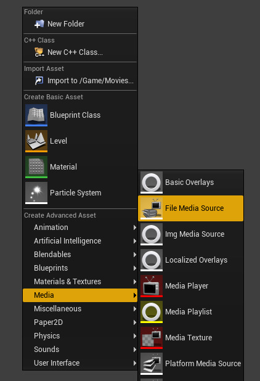Select File Media Source entry
The height and width of the screenshot is (381, 260).
pos(191,208)
